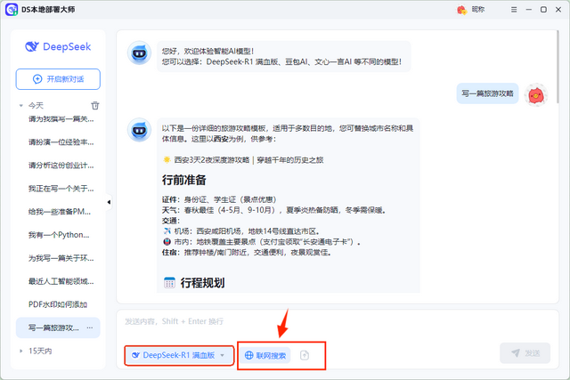Click the airplane icon beside 机场
The height and width of the screenshot is (380, 570).
[167, 231]
